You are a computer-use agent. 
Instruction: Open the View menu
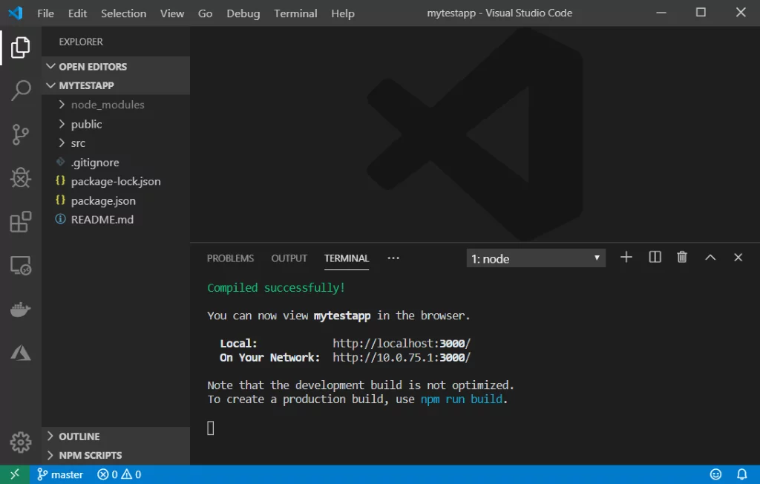point(172,13)
